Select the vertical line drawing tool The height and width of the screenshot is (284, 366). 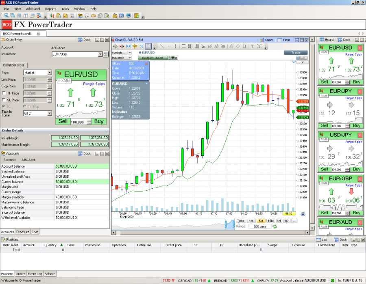coord(175,46)
